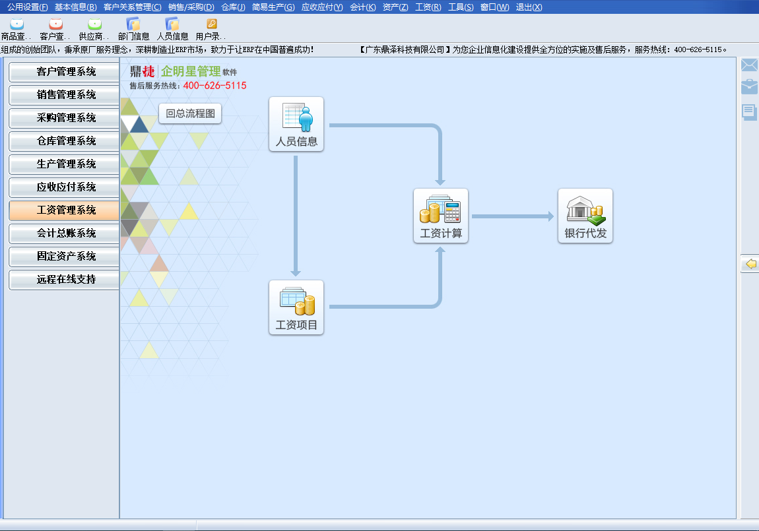This screenshot has height=531, width=759.
Task: Click the yellow left arrow button
Action: [x=750, y=264]
